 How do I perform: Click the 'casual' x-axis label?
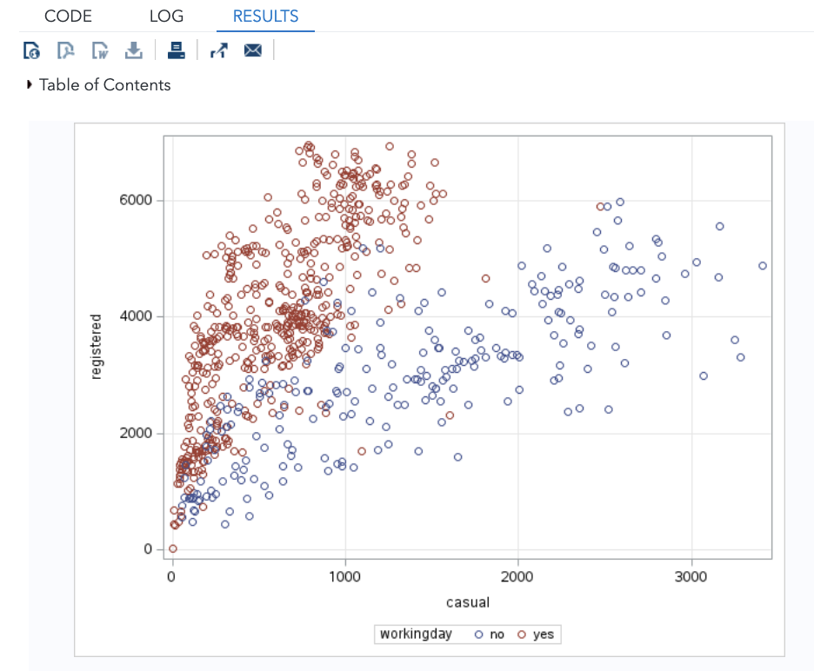(467, 602)
